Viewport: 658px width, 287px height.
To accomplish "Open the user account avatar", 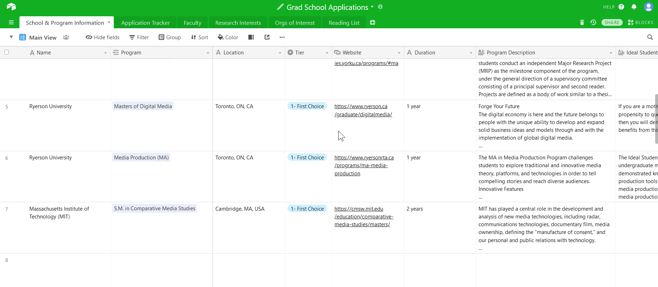I will [x=648, y=7].
